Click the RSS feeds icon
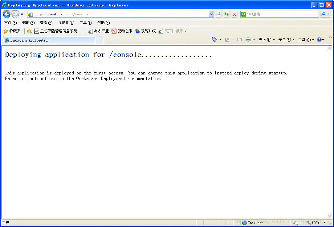The height and width of the screenshot is (227, 334). [227, 40]
